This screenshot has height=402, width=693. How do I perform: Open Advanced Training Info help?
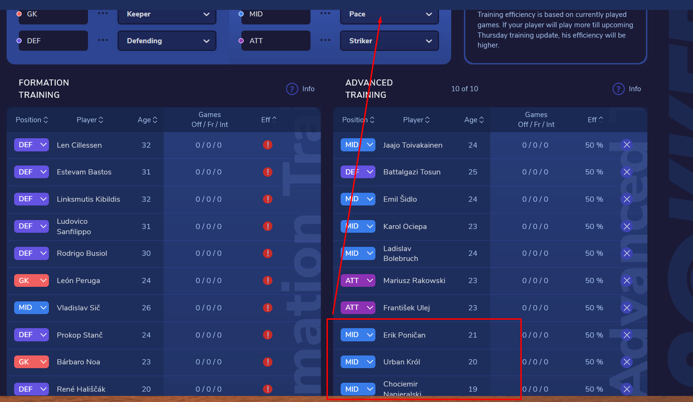point(627,89)
